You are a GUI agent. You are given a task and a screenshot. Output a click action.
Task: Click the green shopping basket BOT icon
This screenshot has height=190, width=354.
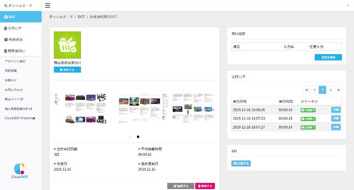point(68,45)
